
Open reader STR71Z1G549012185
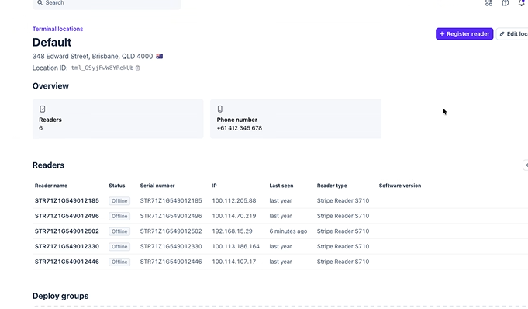coord(67,201)
